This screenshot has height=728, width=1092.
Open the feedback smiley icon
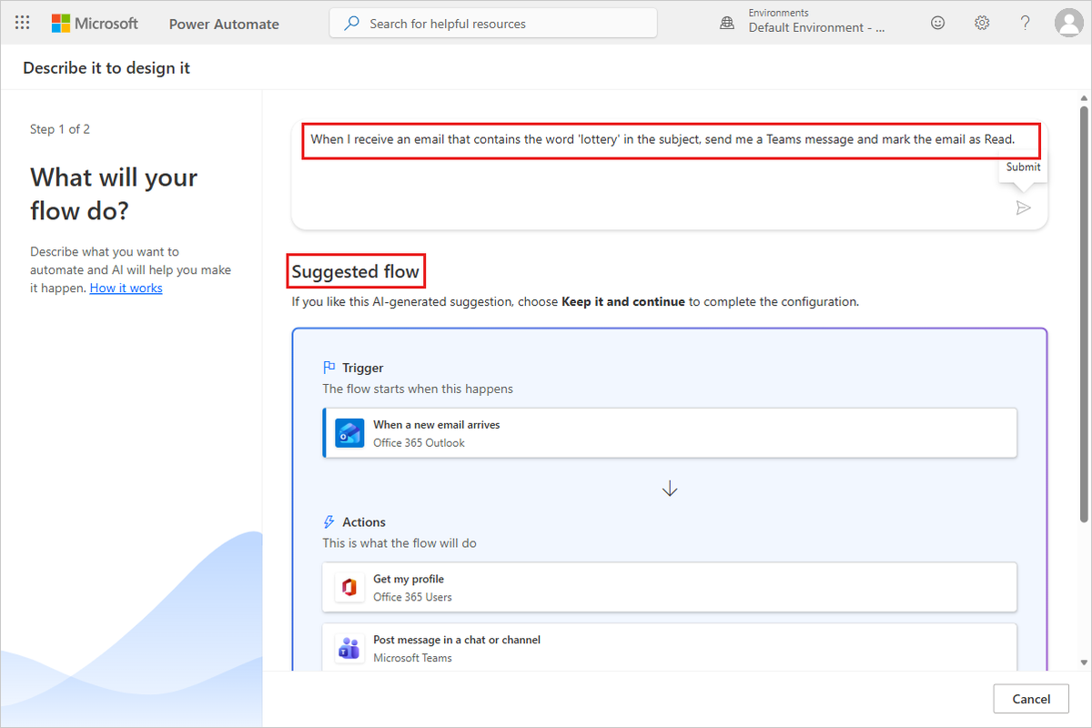(938, 24)
